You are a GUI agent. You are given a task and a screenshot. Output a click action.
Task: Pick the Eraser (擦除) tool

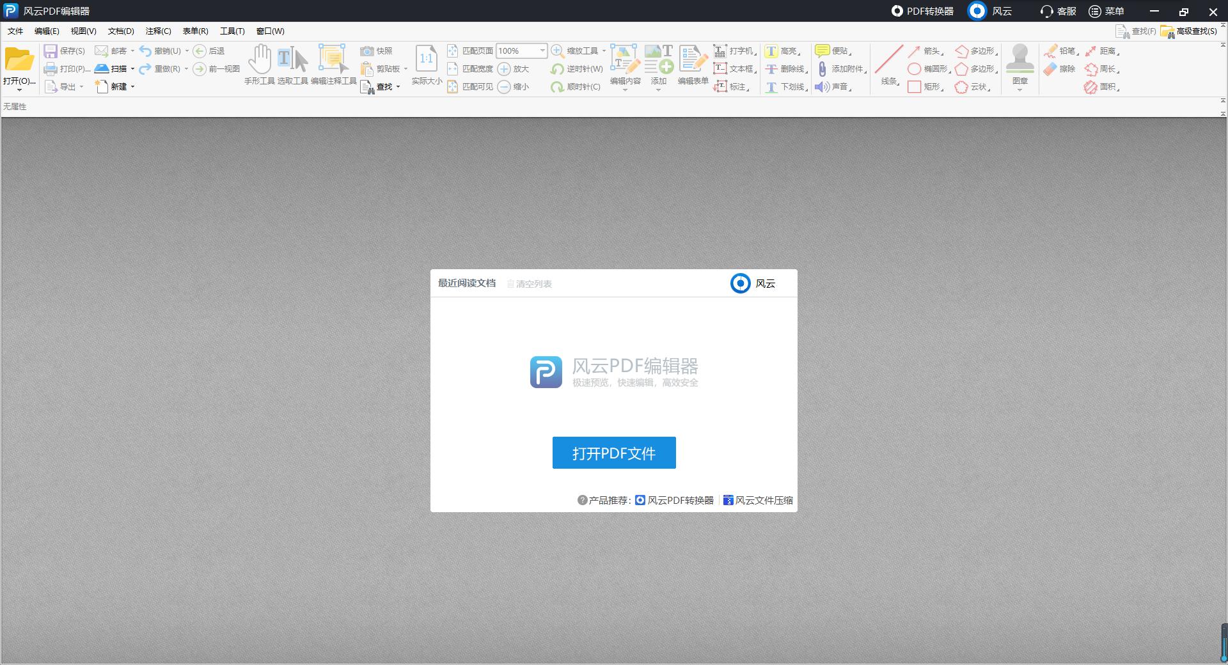coord(1060,69)
